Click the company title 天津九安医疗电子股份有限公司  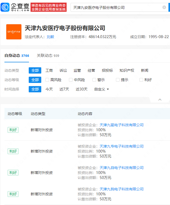click(65, 28)
